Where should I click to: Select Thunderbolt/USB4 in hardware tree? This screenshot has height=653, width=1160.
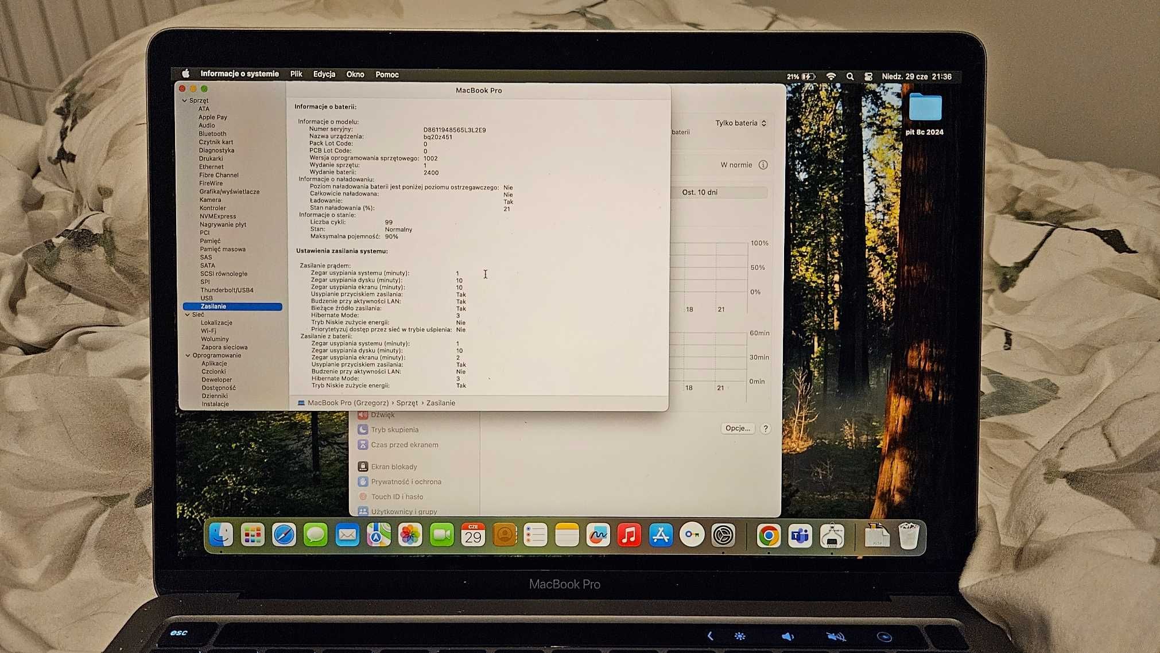227,290
